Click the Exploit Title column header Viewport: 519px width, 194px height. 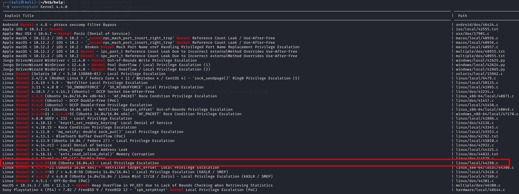19,16
